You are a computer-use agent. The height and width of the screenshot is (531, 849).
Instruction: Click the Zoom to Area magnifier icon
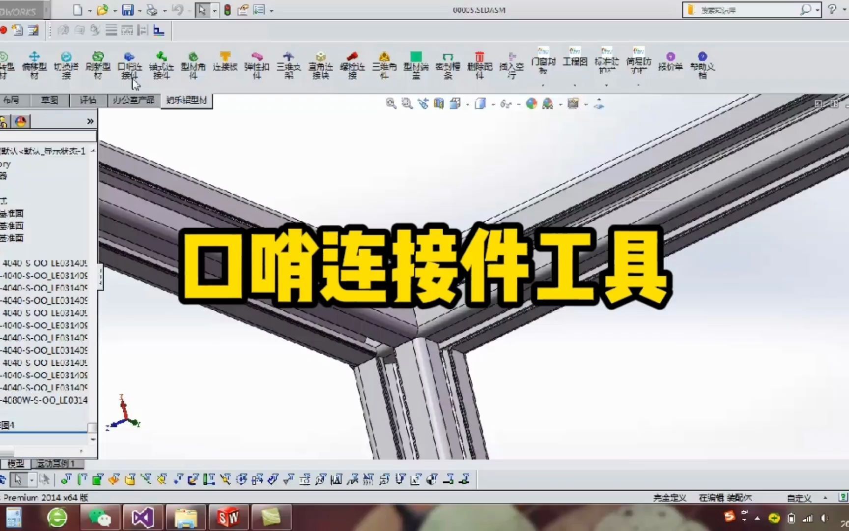[x=407, y=103]
